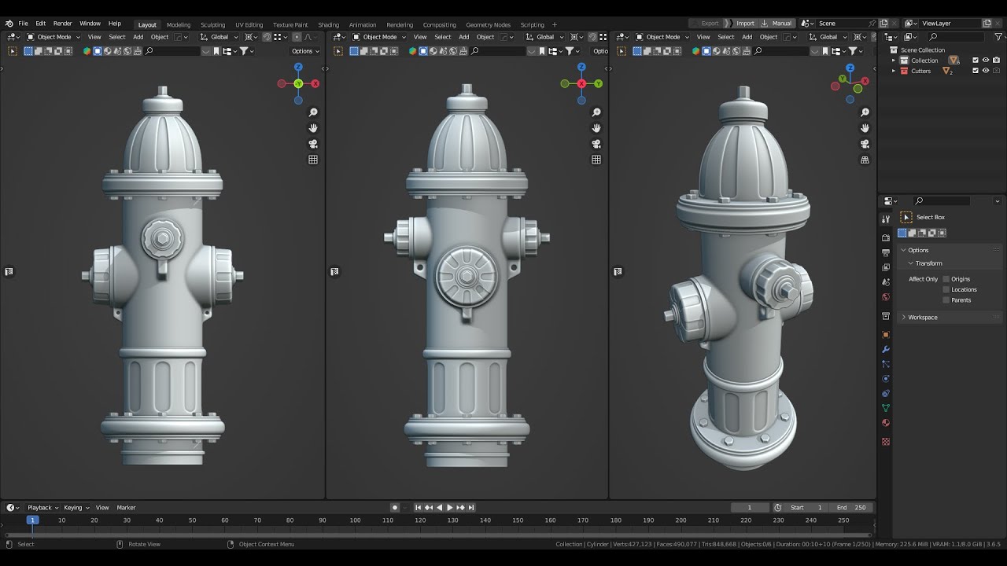Open the Tool properties tab

[886, 219]
